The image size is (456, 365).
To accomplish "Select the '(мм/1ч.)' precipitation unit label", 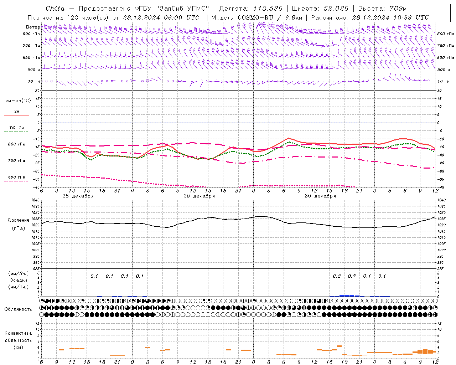I will (19, 287).
